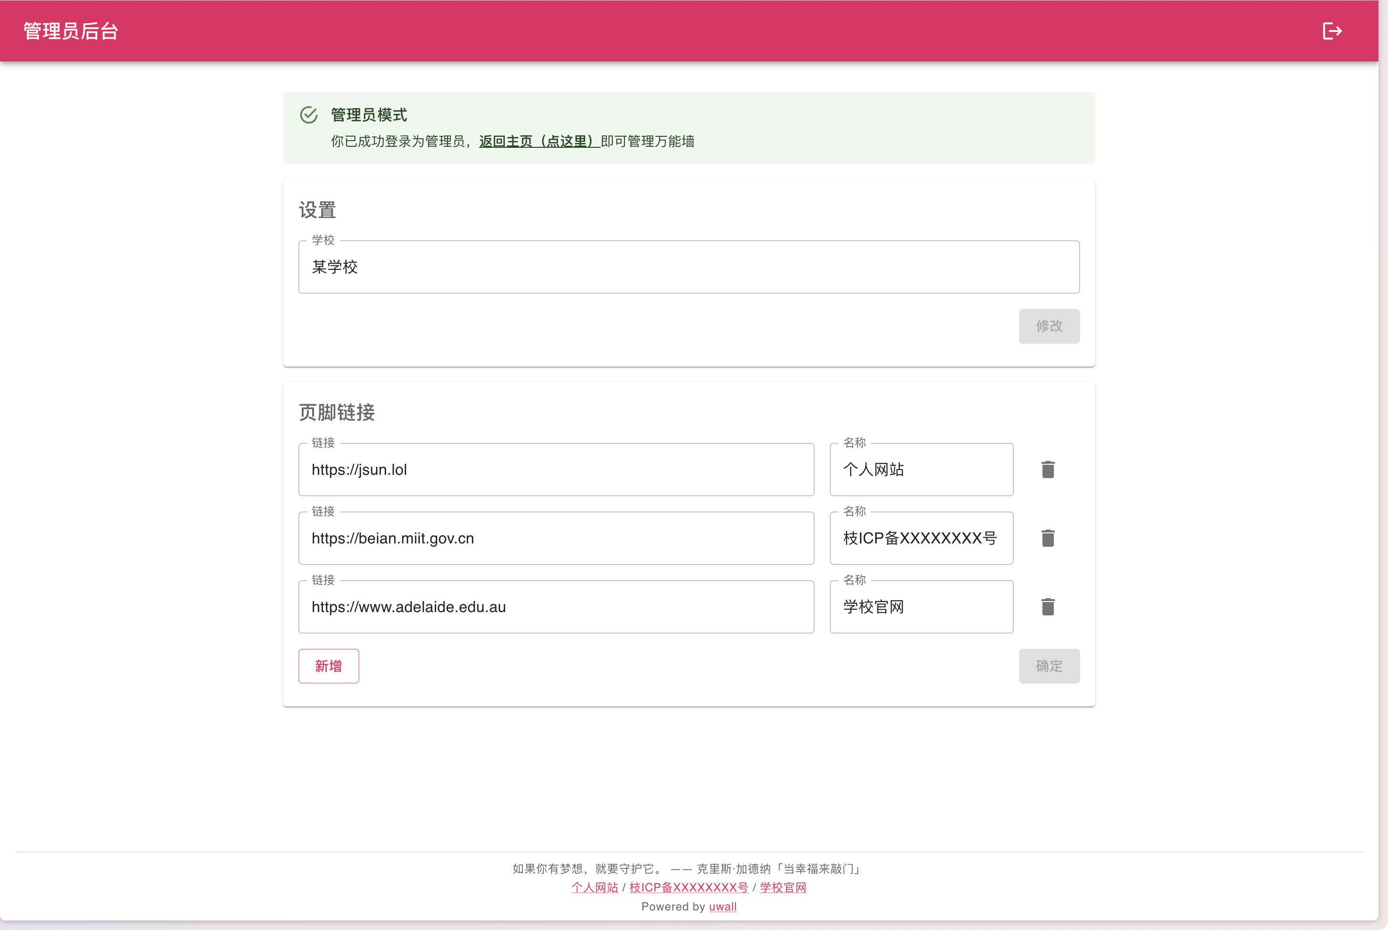Delete the adelaide.edu.au link row
Image resolution: width=1388 pixels, height=930 pixels.
pos(1048,607)
